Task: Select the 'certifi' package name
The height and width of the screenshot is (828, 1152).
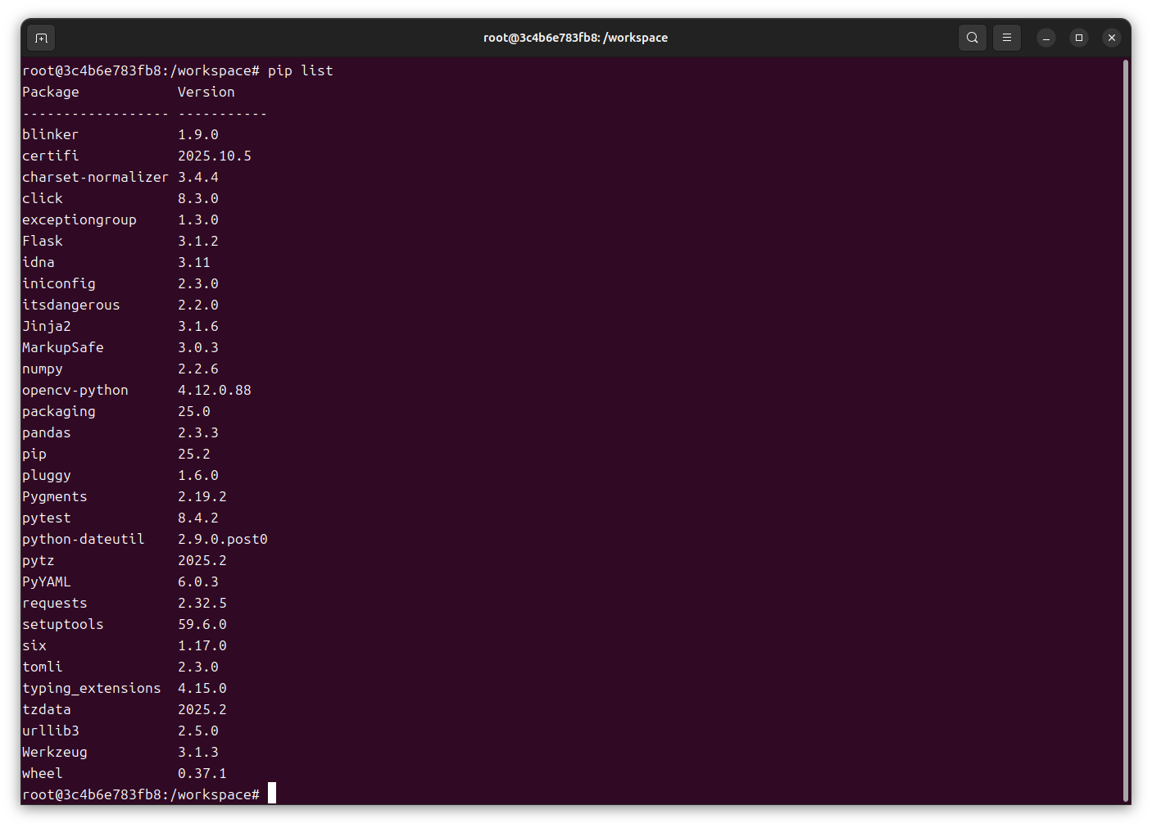Action: 51,156
